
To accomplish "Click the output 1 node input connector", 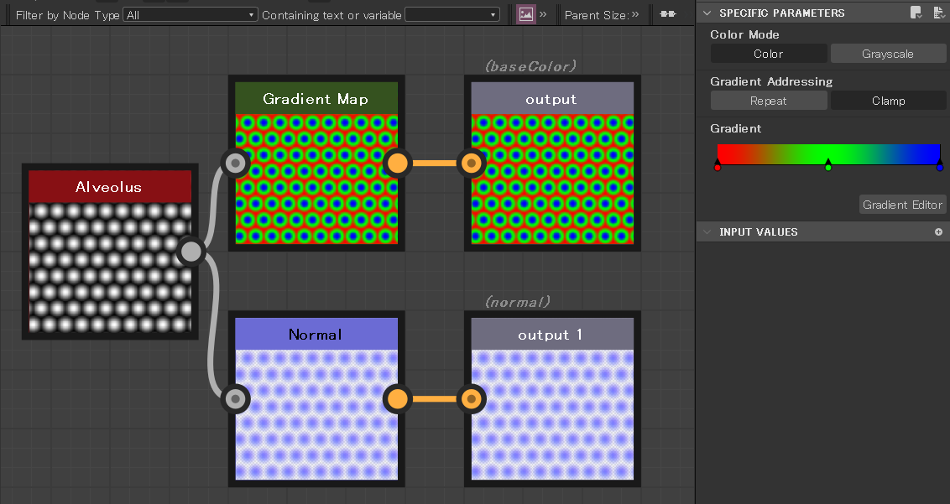I will tap(472, 398).
